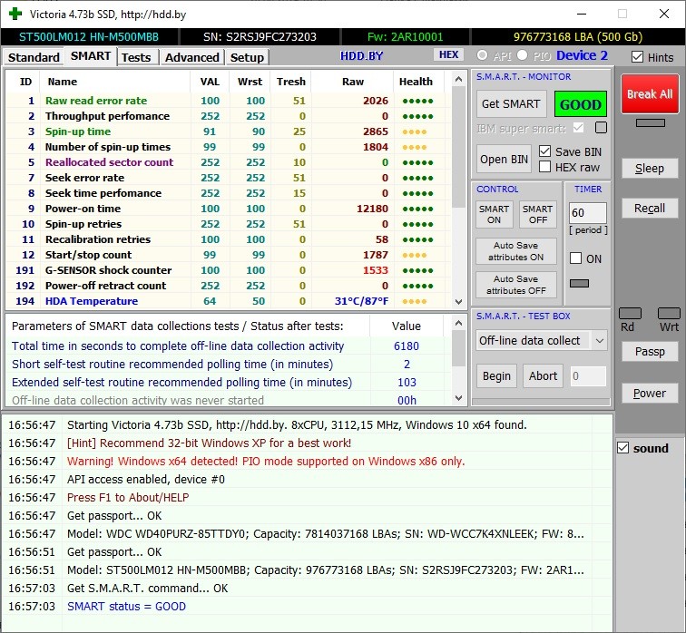Viewport: 686px width, 633px height.
Task: Click the Passp button
Action: [x=650, y=352]
